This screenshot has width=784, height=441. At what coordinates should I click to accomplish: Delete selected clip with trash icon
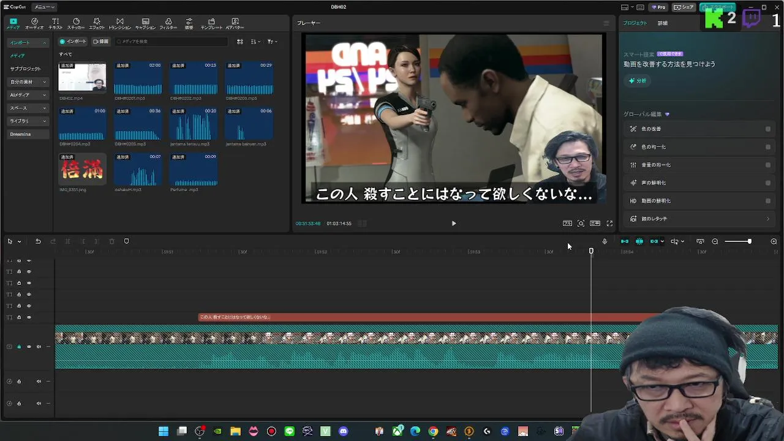click(111, 241)
